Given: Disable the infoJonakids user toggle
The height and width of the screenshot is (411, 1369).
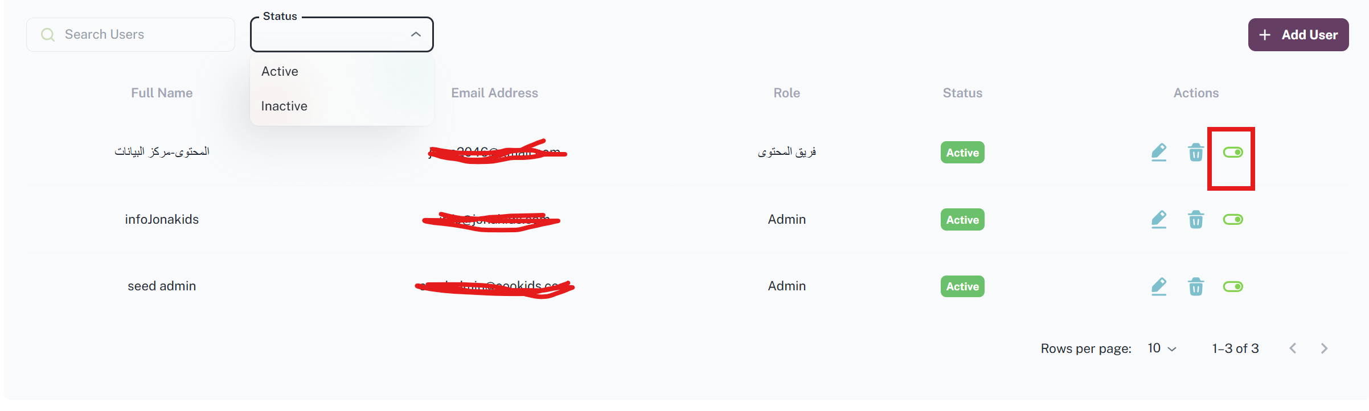Looking at the screenshot, I should [x=1233, y=219].
